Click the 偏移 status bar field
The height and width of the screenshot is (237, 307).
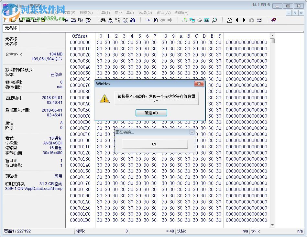pyautogui.click(x=102, y=231)
